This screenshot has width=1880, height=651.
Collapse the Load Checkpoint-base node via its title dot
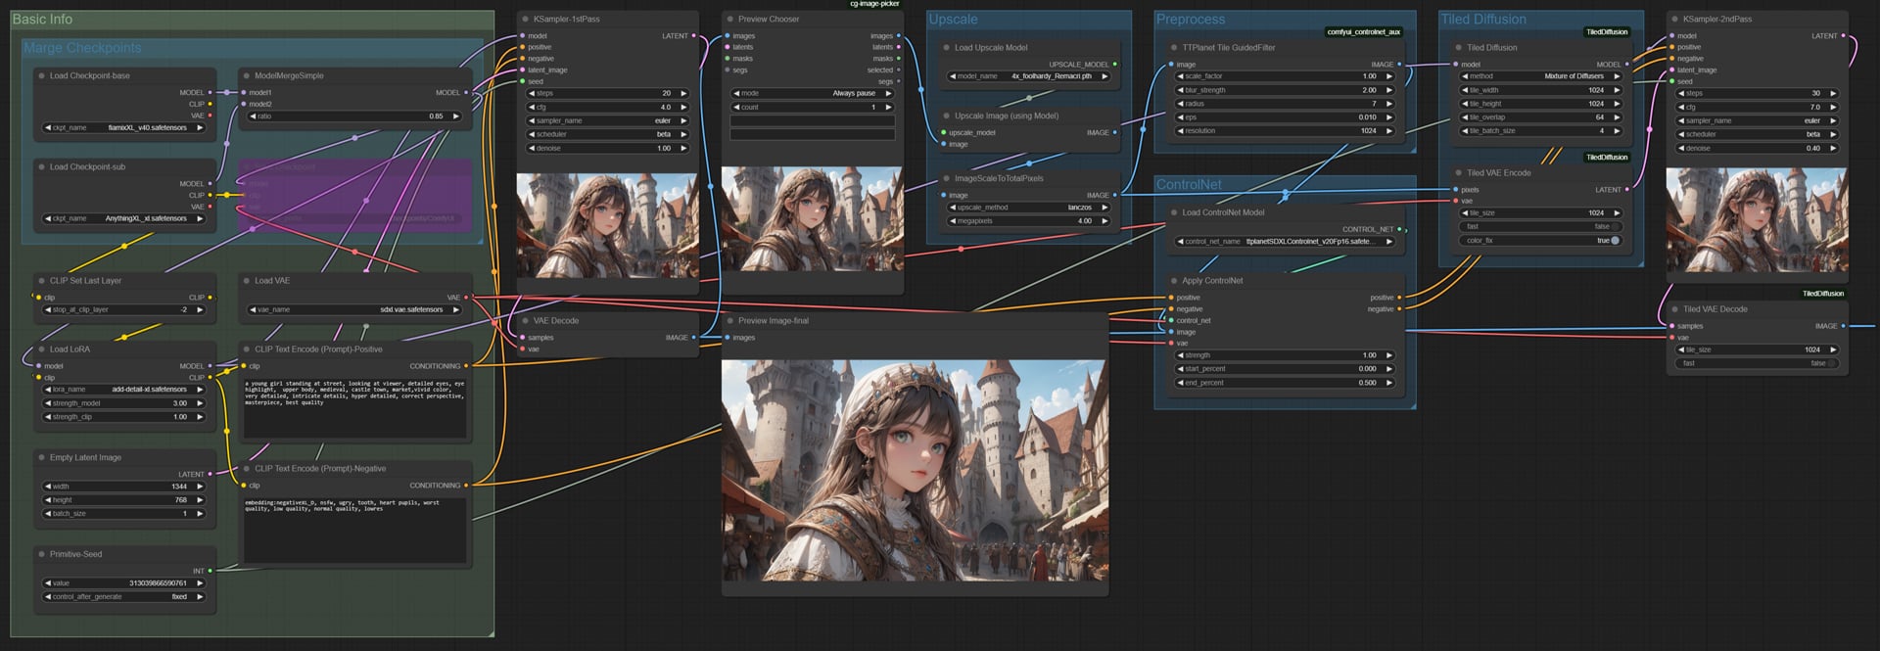(41, 75)
